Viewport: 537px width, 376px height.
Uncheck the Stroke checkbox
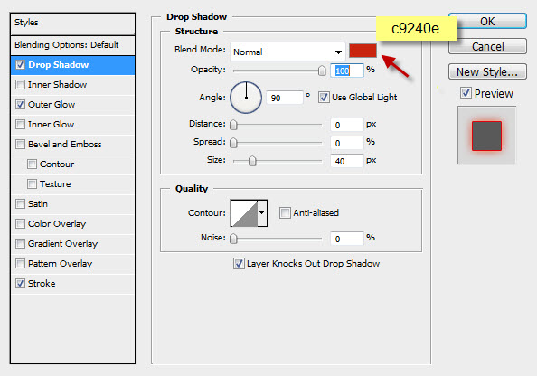20,283
